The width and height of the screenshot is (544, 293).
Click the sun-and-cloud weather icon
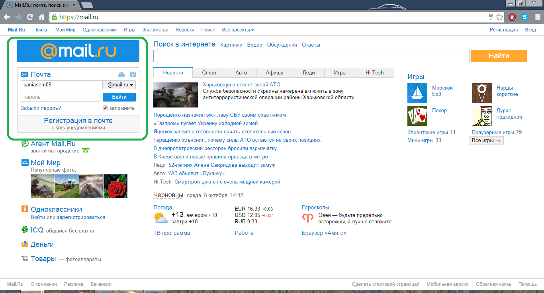pos(160,218)
